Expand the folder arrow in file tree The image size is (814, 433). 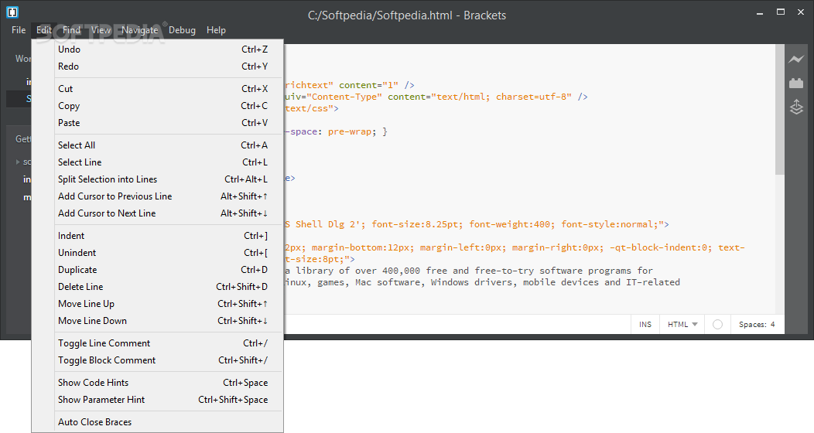(18, 162)
